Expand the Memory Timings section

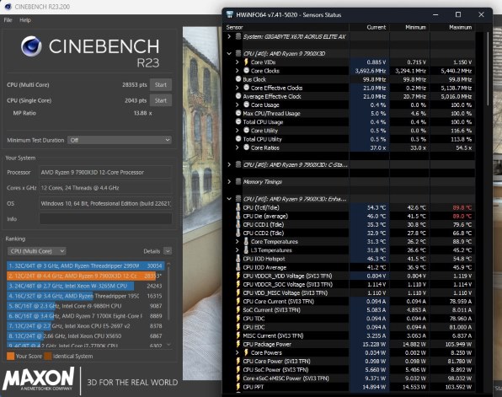[x=229, y=182]
